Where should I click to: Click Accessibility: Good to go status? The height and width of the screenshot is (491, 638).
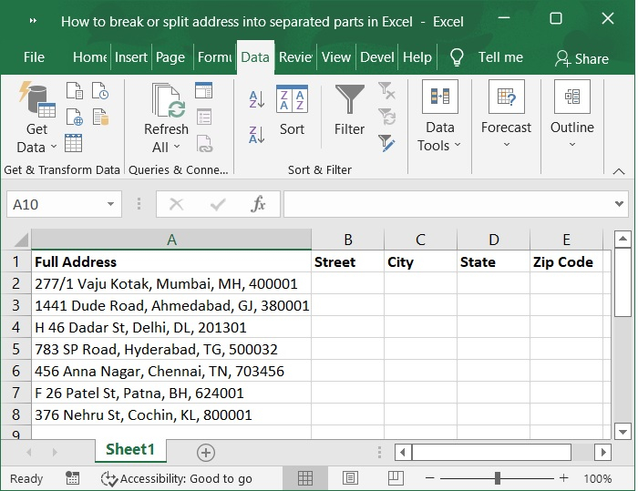[x=177, y=478]
